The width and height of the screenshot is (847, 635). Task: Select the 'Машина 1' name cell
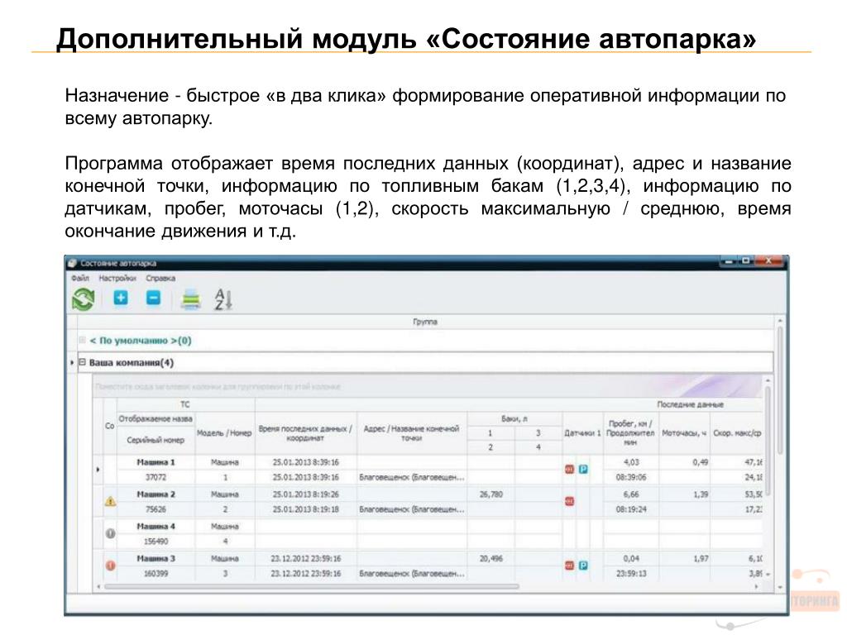tap(156, 462)
